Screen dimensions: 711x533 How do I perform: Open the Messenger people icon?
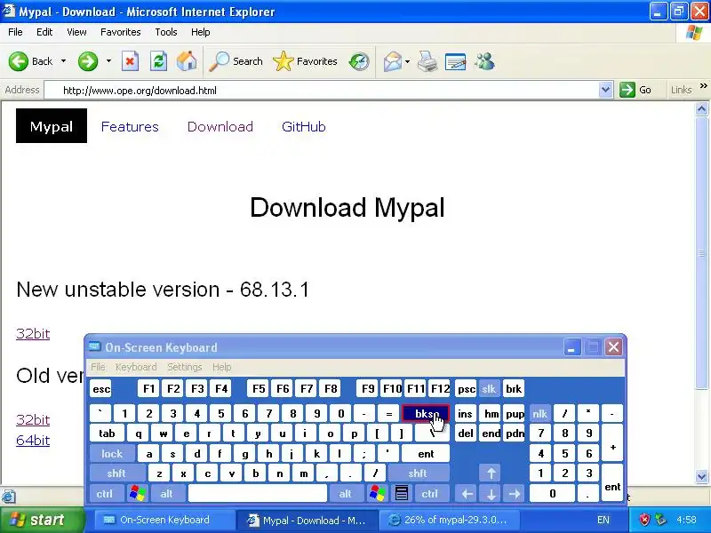click(484, 61)
